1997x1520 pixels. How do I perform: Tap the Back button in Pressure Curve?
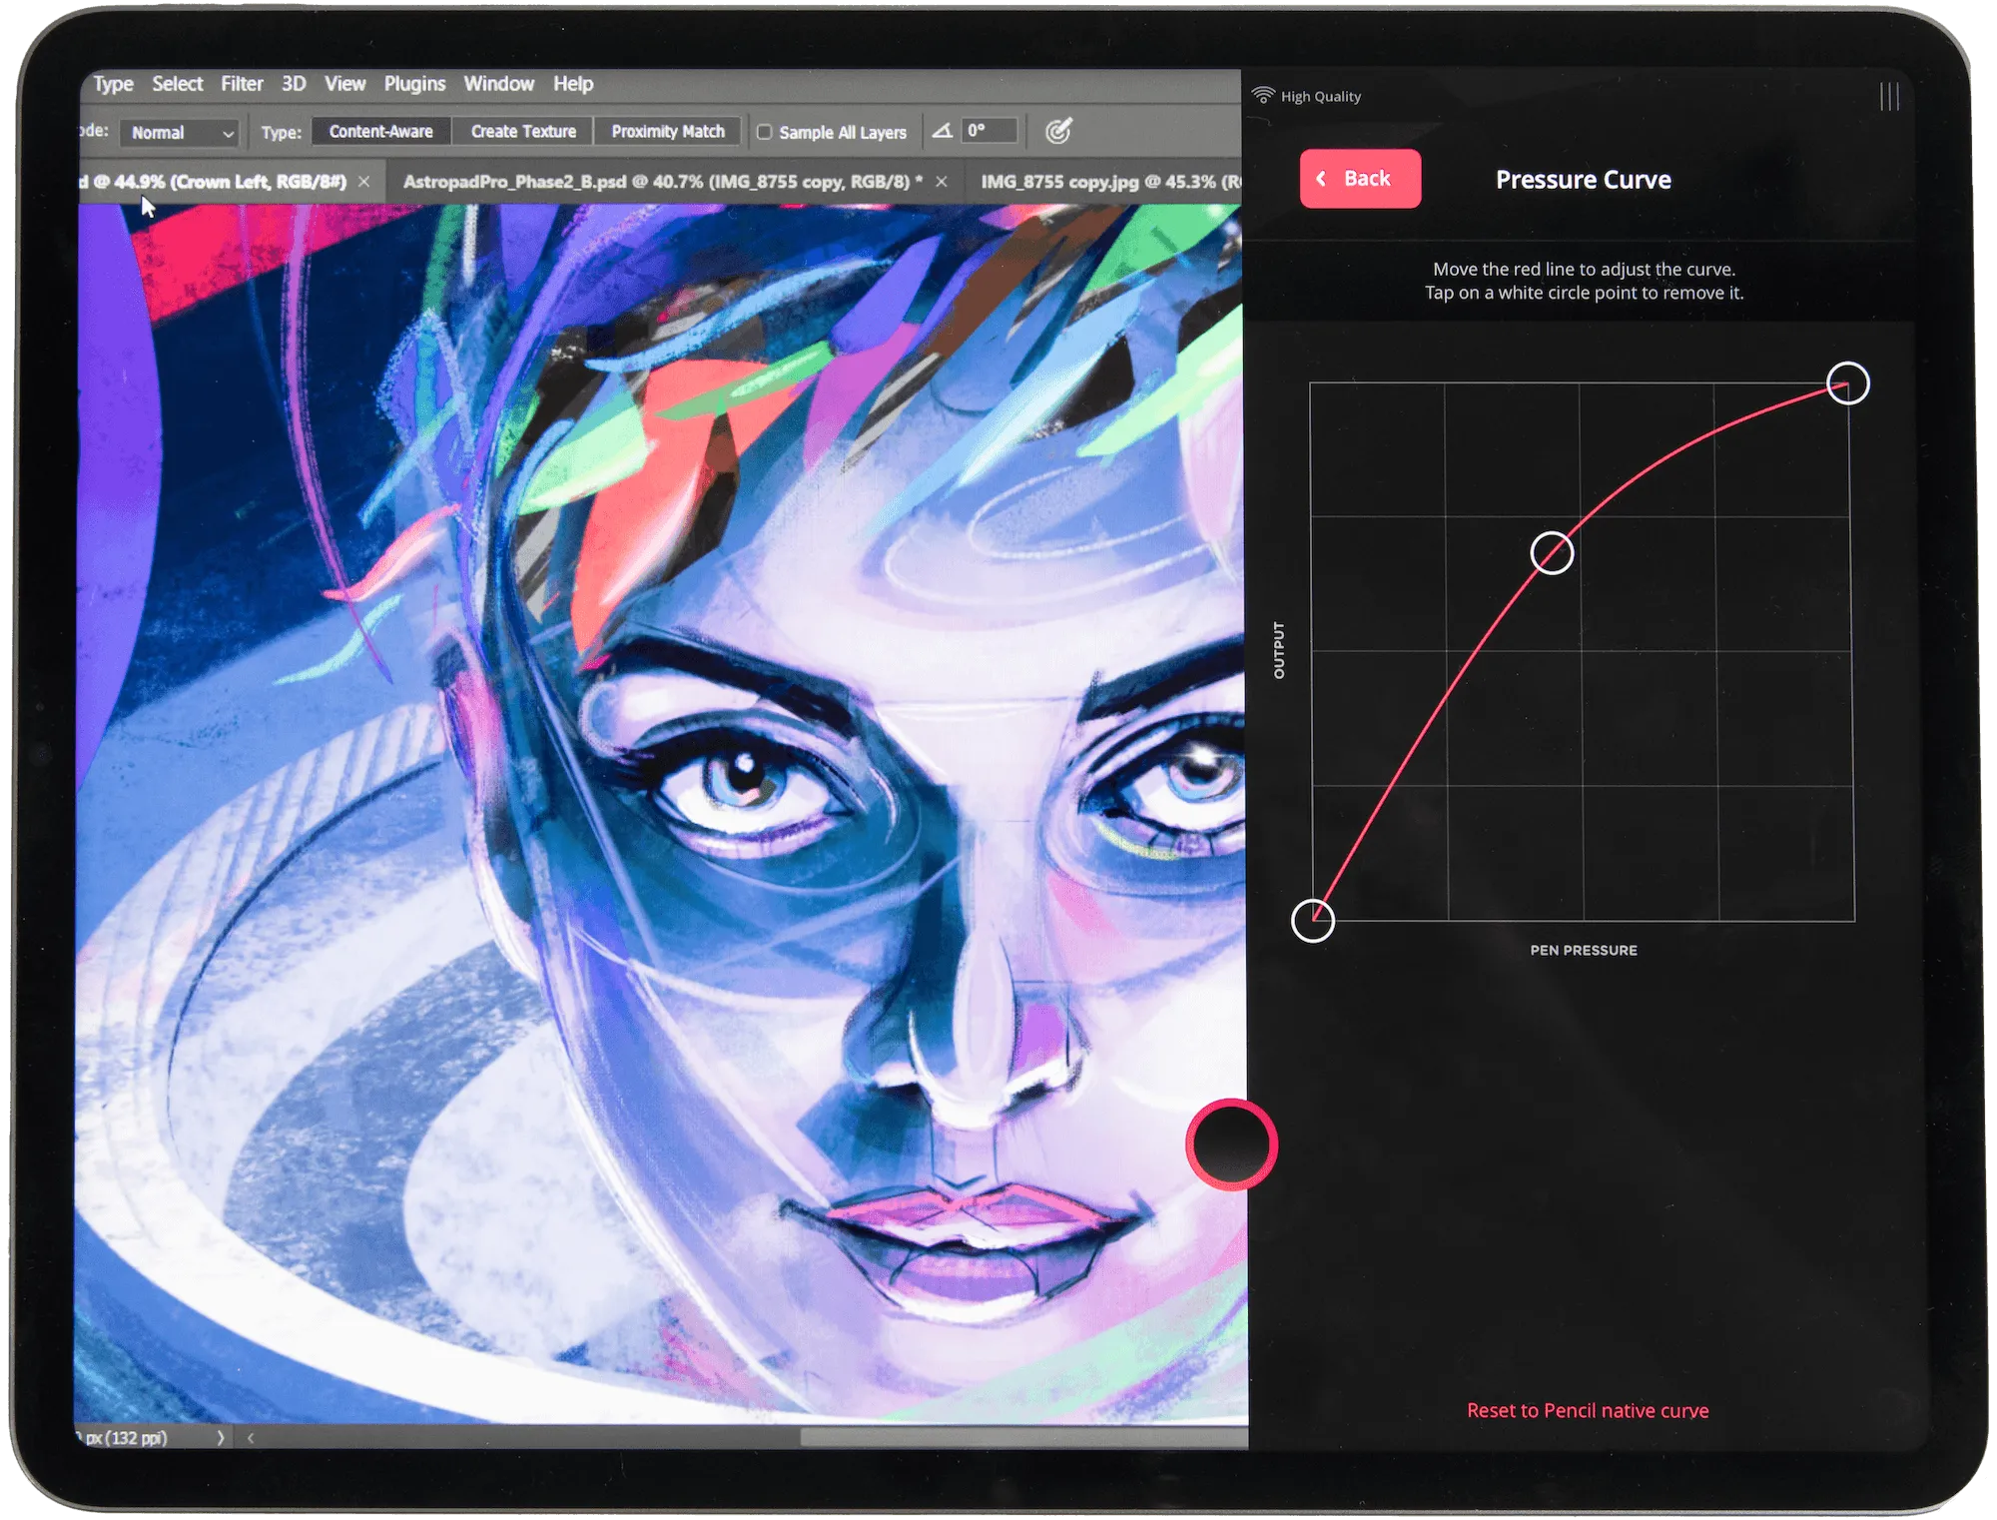click(1360, 179)
